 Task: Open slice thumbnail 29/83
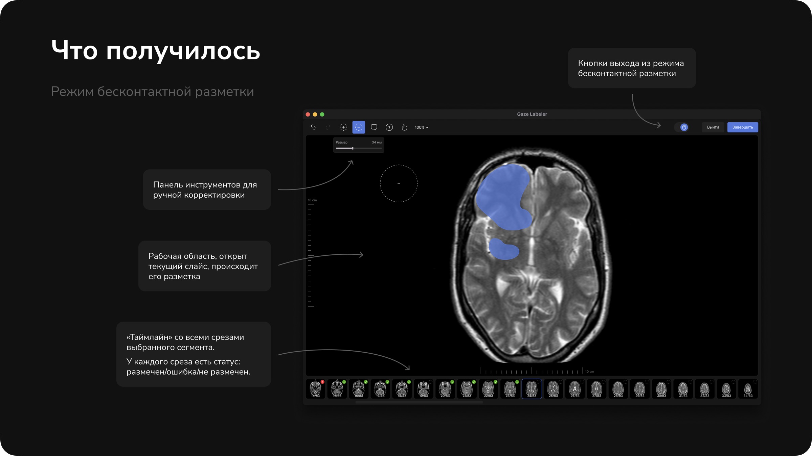pos(640,389)
